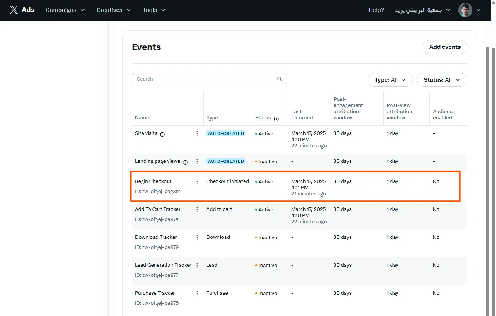Click the ID tw-ofgej-pag3m text
496x316 pixels.
pyautogui.click(x=158, y=192)
